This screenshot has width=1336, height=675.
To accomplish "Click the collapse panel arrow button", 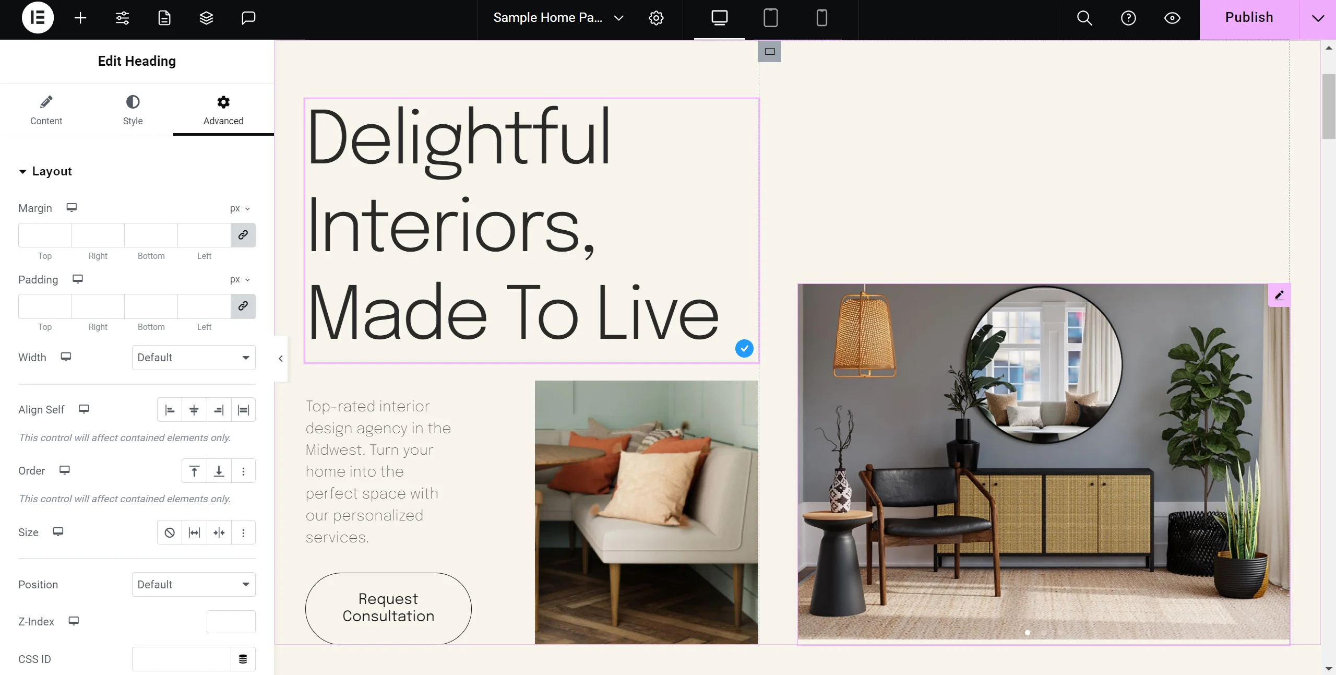I will [280, 358].
